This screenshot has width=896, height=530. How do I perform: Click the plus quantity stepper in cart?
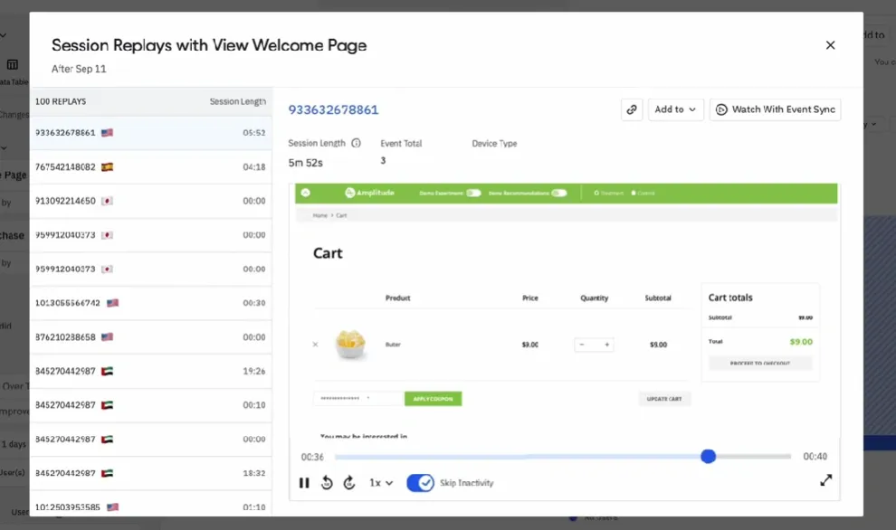coord(606,345)
